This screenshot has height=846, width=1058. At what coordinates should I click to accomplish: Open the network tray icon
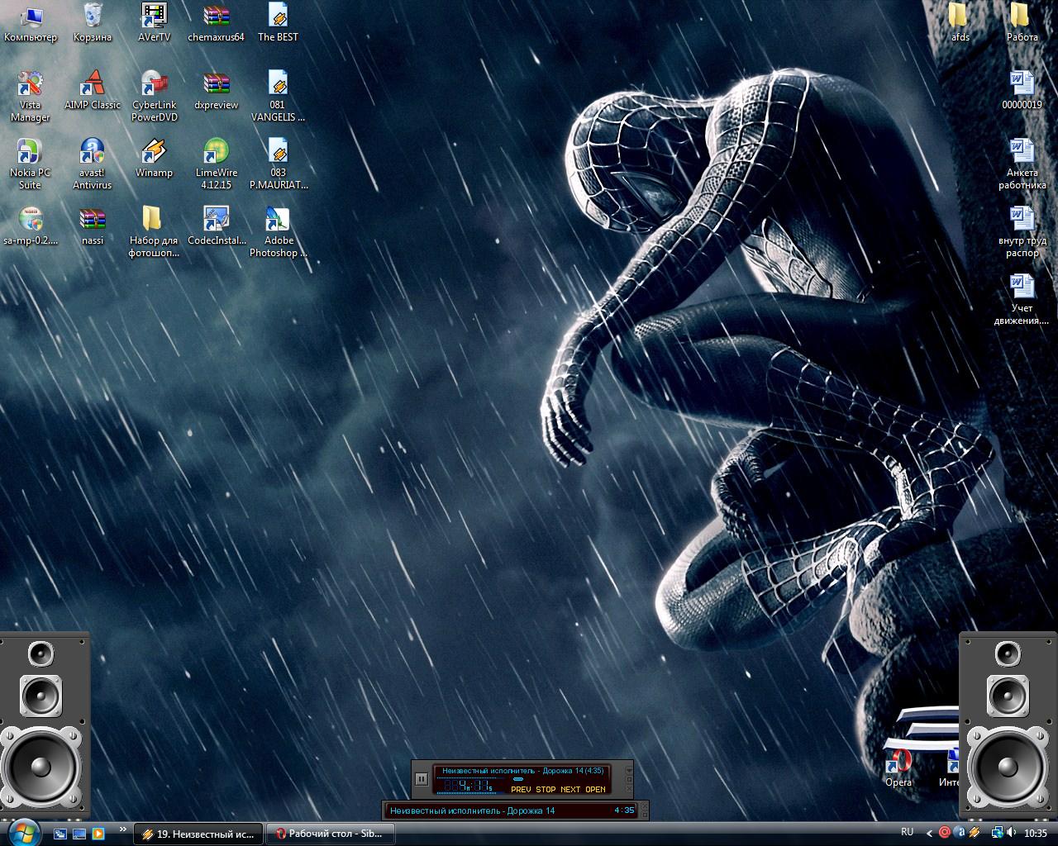pyautogui.click(x=997, y=833)
